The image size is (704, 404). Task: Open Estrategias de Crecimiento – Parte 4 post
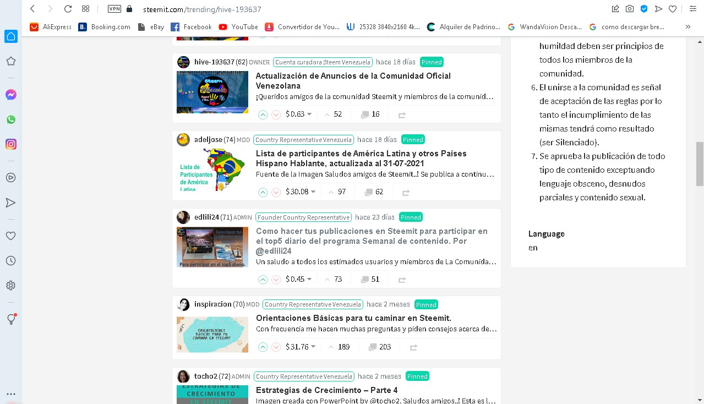tap(327, 390)
